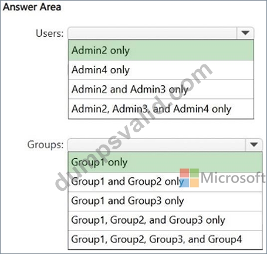The height and width of the screenshot is (254, 267).
Task: Select "Admin4 only" option
Action: [161, 70]
